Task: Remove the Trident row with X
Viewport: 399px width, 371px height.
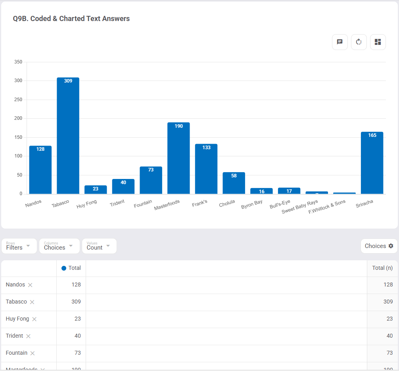Action: 28,336
